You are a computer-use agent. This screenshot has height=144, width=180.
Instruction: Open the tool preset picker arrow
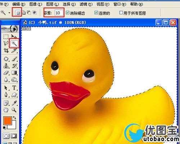pyautogui.click(x=9, y=13)
